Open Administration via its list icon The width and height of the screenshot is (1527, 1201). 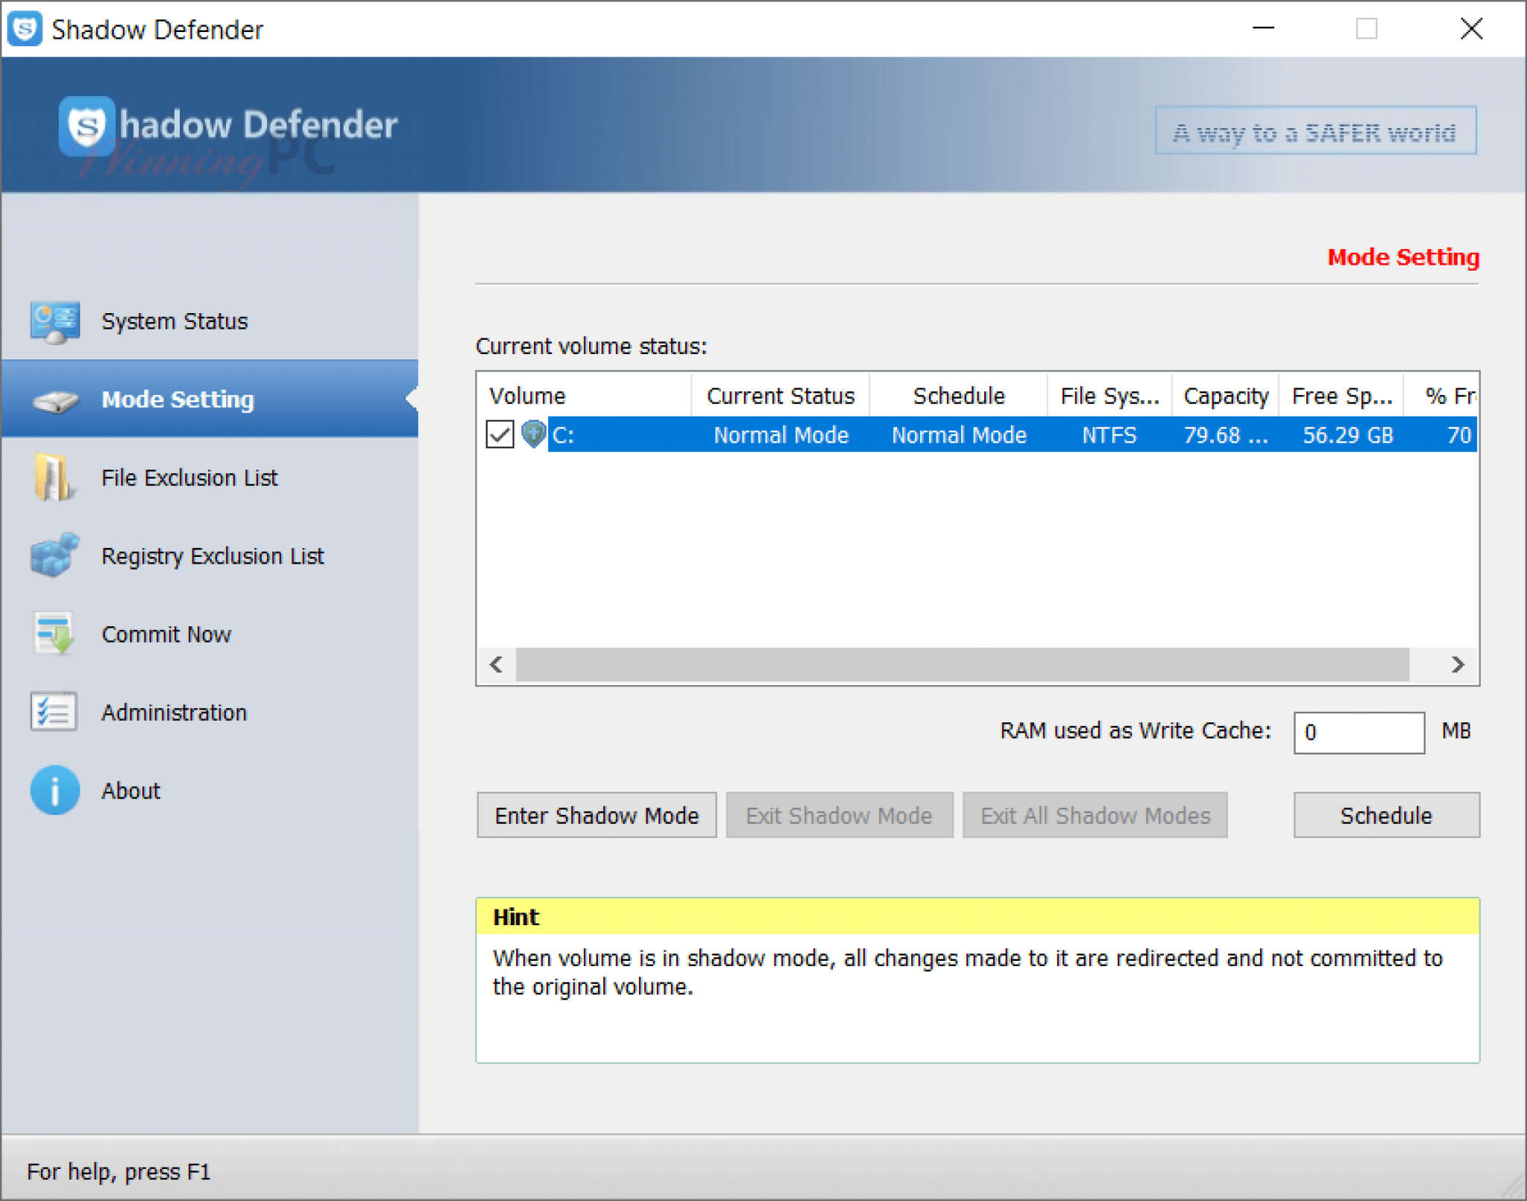[x=54, y=713]
